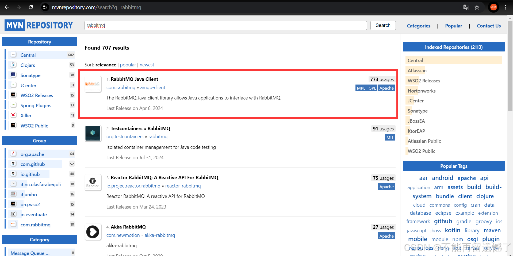
Task: Bookmark this page with the star icon
Action: click(477, 7)
